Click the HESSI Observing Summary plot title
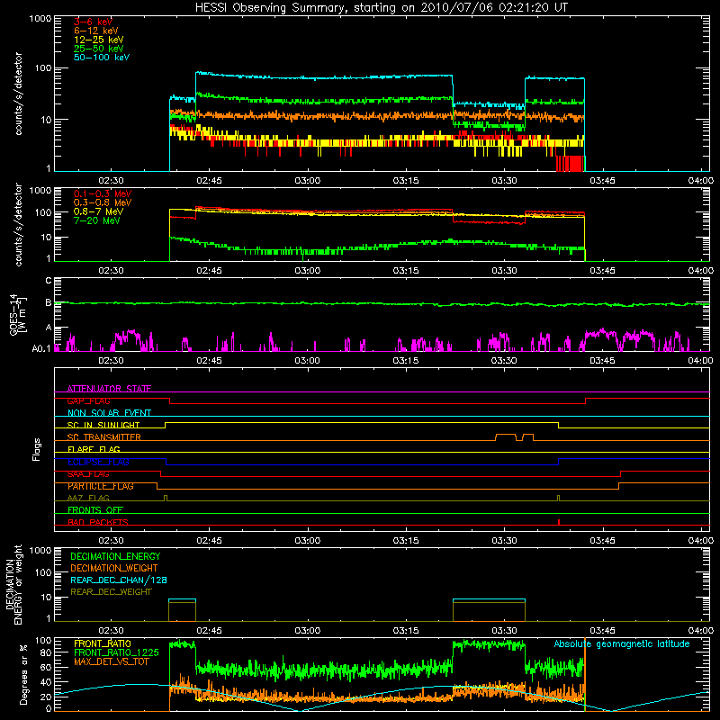 point(382,8)
